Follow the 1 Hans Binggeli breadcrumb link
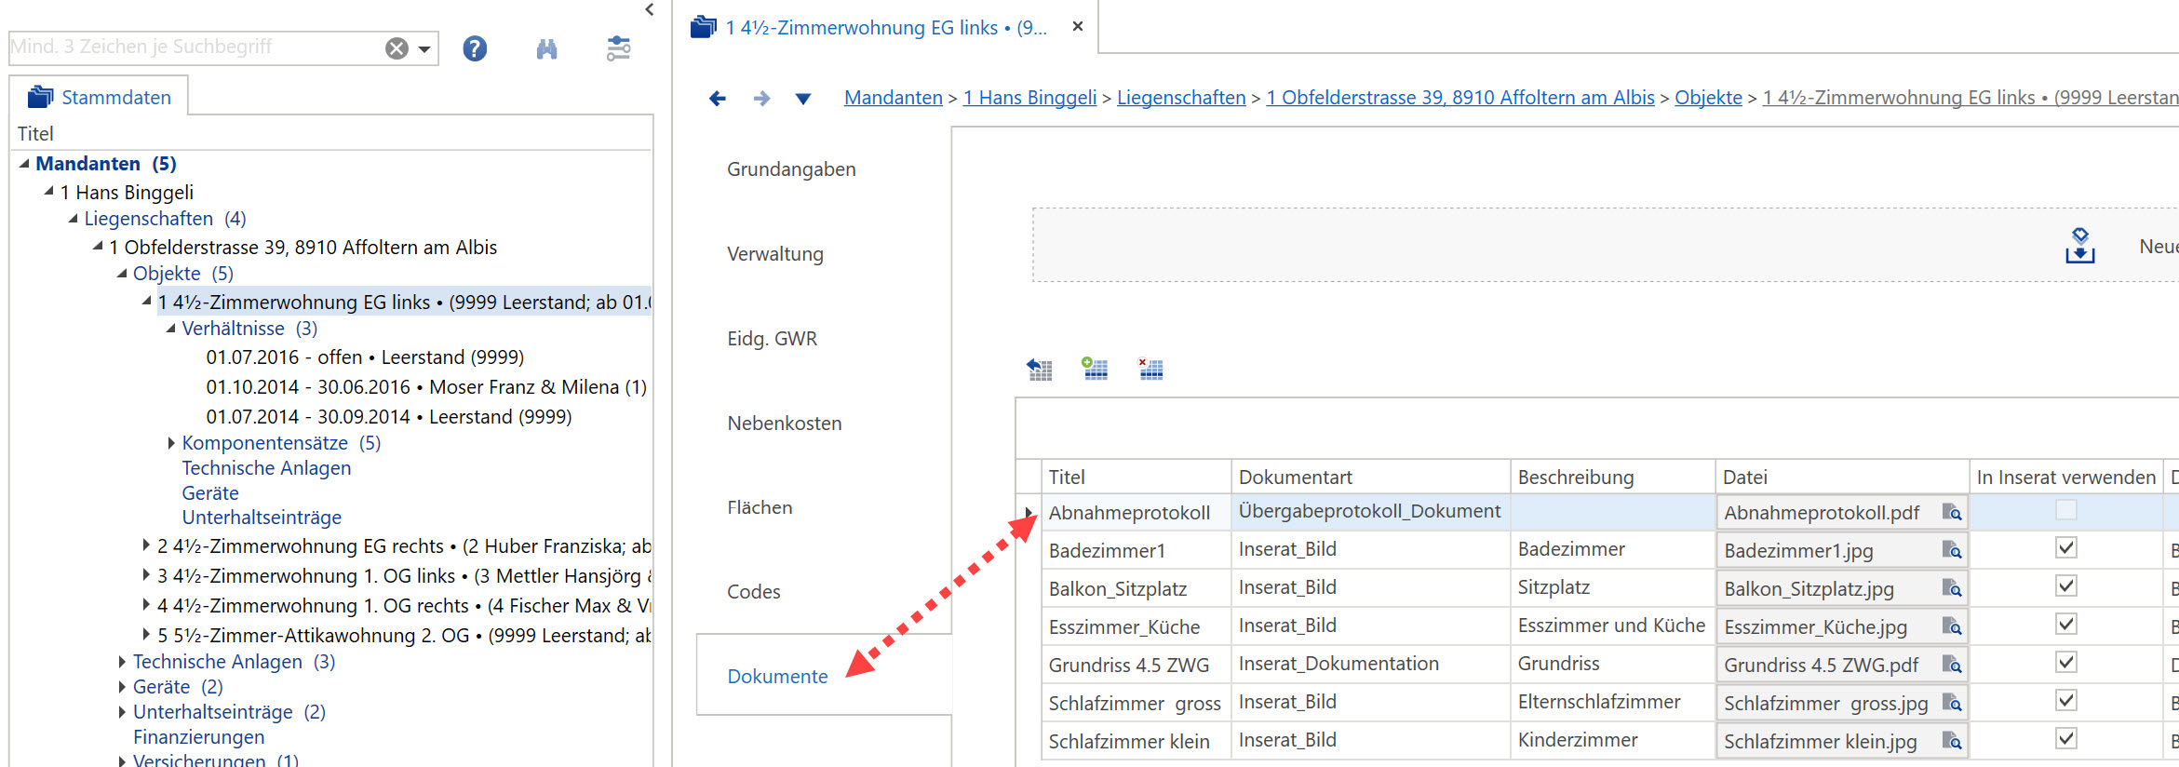 (x=1029, y=98)
